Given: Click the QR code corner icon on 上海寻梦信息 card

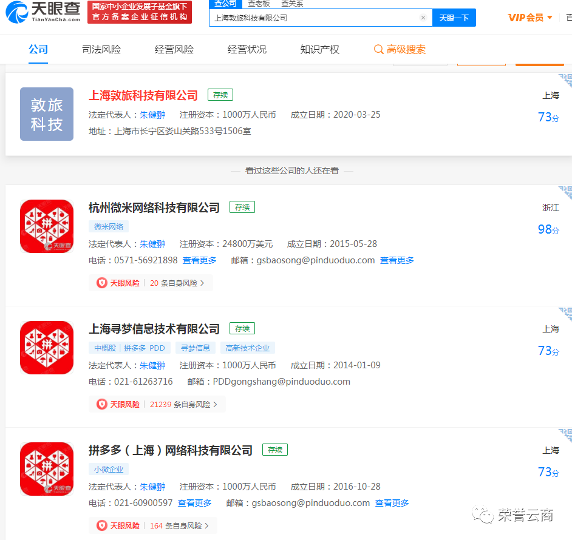Looking at the screenshot, I should click(565, 314).
